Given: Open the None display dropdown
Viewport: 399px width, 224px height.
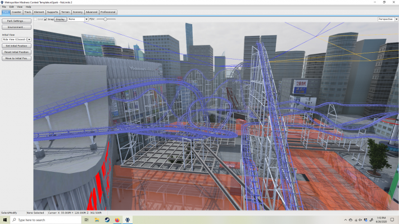Looking at the screenshot, I should pos(78,19).
